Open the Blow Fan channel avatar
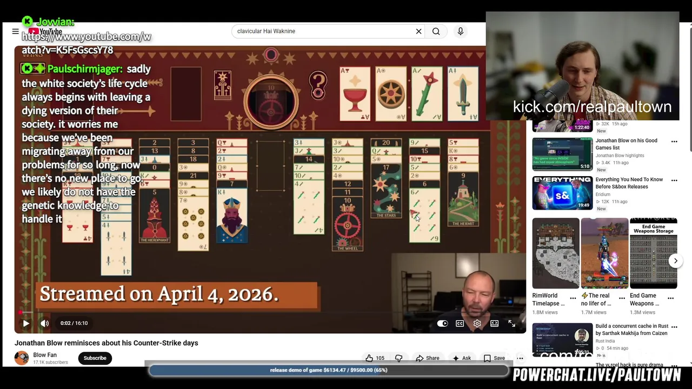Viewport: 692px width, 389px height. click(x=22, y=358)
